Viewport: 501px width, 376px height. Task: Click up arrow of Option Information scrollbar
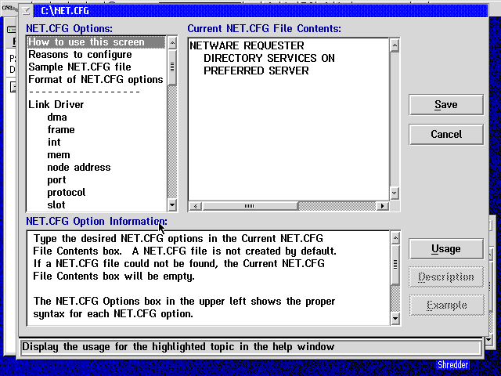click(395, 238)
